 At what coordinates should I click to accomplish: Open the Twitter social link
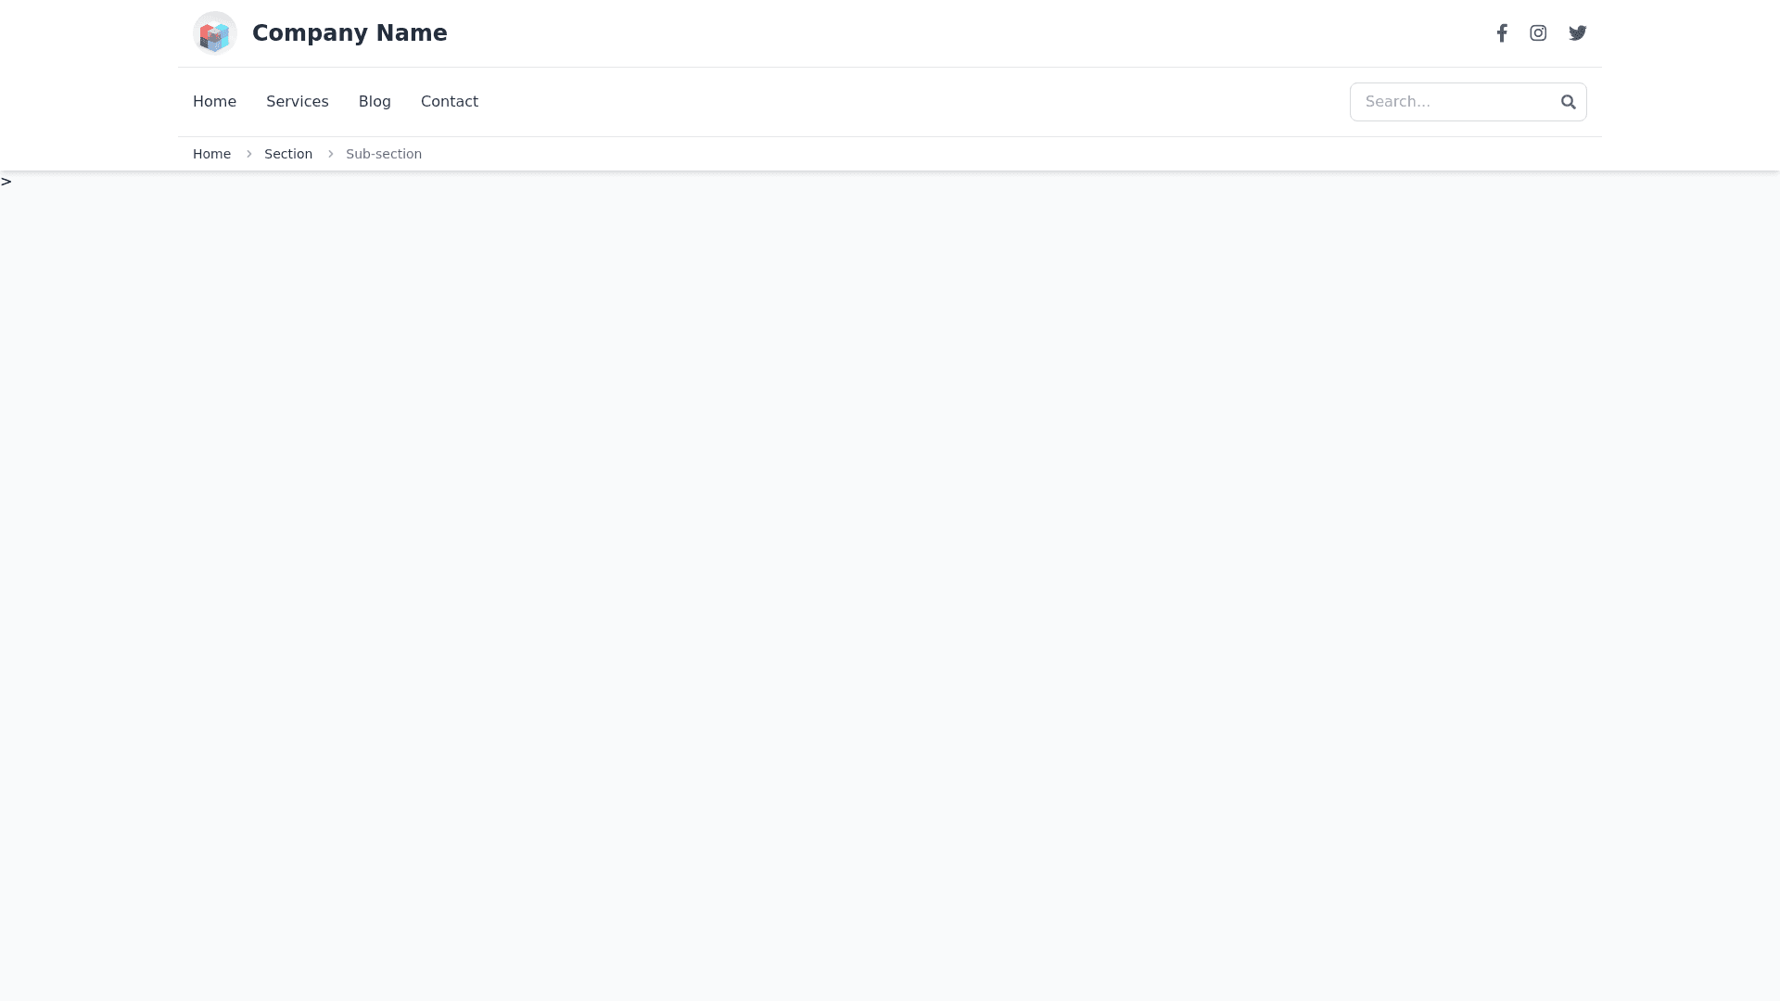1577,33
